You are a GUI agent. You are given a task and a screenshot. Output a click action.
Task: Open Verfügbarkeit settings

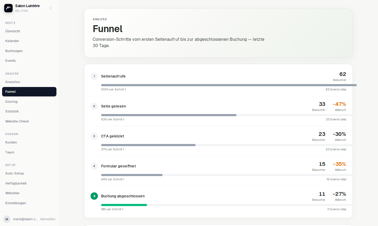tap(29, 183)
